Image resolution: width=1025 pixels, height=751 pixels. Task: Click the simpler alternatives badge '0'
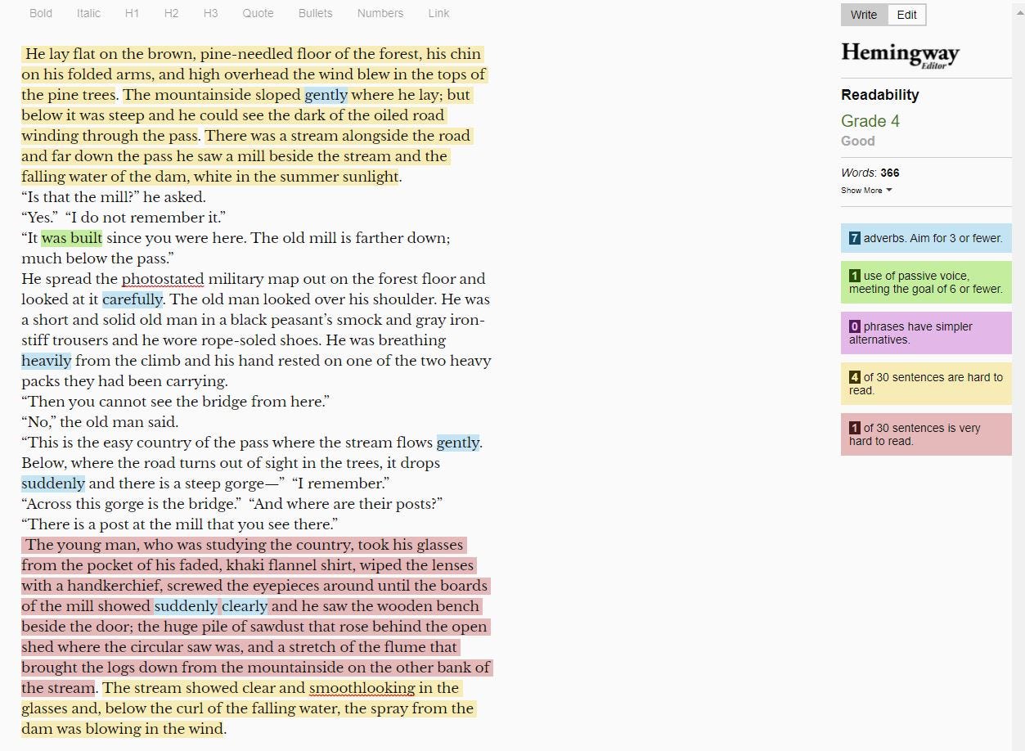tap(855, 326)
